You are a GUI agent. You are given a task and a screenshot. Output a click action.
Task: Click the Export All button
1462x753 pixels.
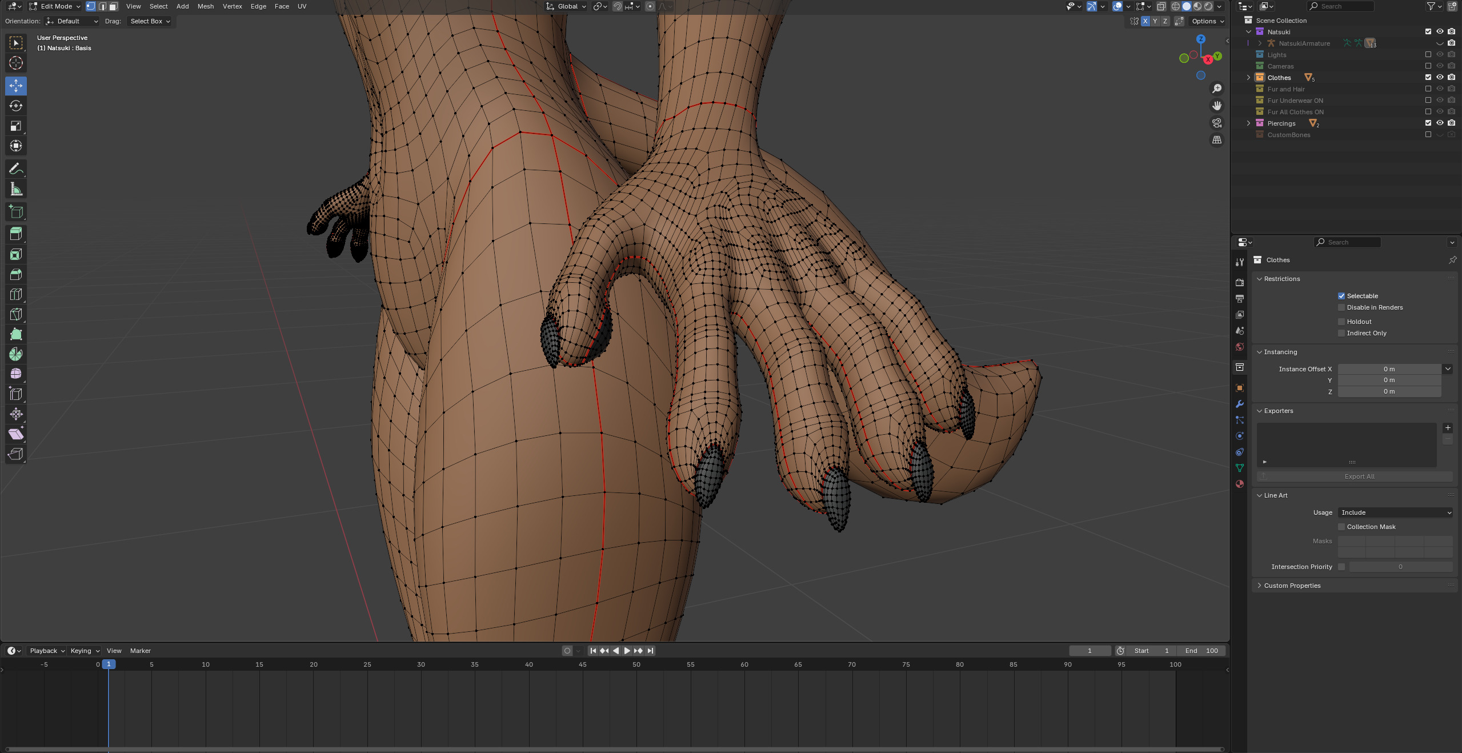tap(1359, 476)
